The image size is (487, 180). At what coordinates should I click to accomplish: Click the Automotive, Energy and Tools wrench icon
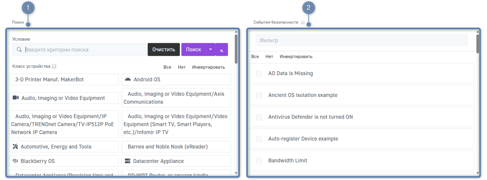(15, 147)
